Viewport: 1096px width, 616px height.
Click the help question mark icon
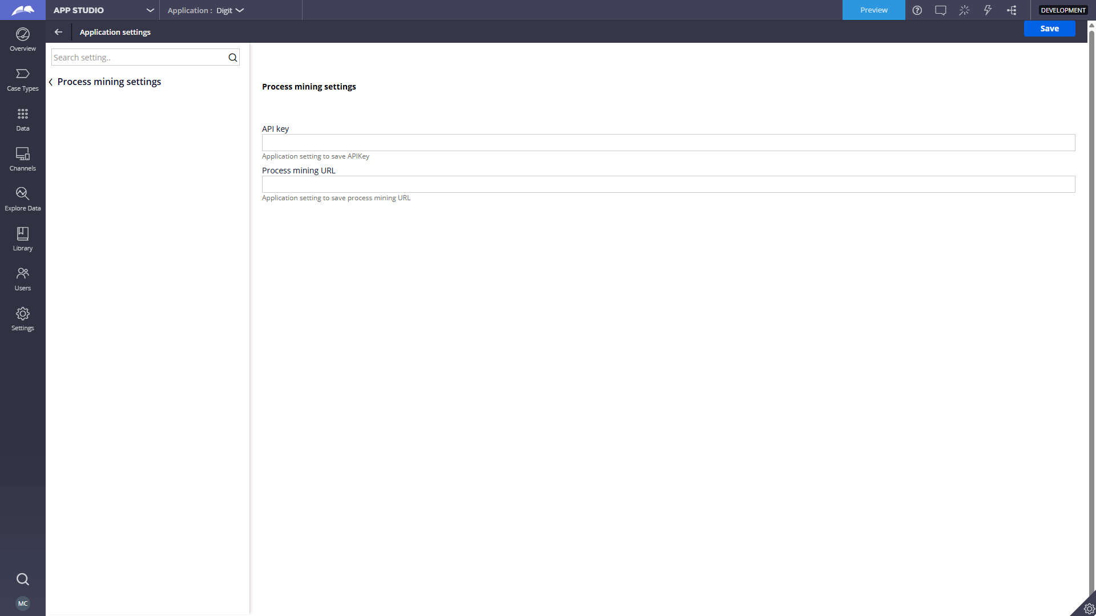pos(917,10)
